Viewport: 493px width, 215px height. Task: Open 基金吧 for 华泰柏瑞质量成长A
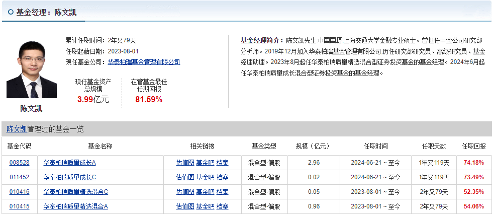pos(206,163)
